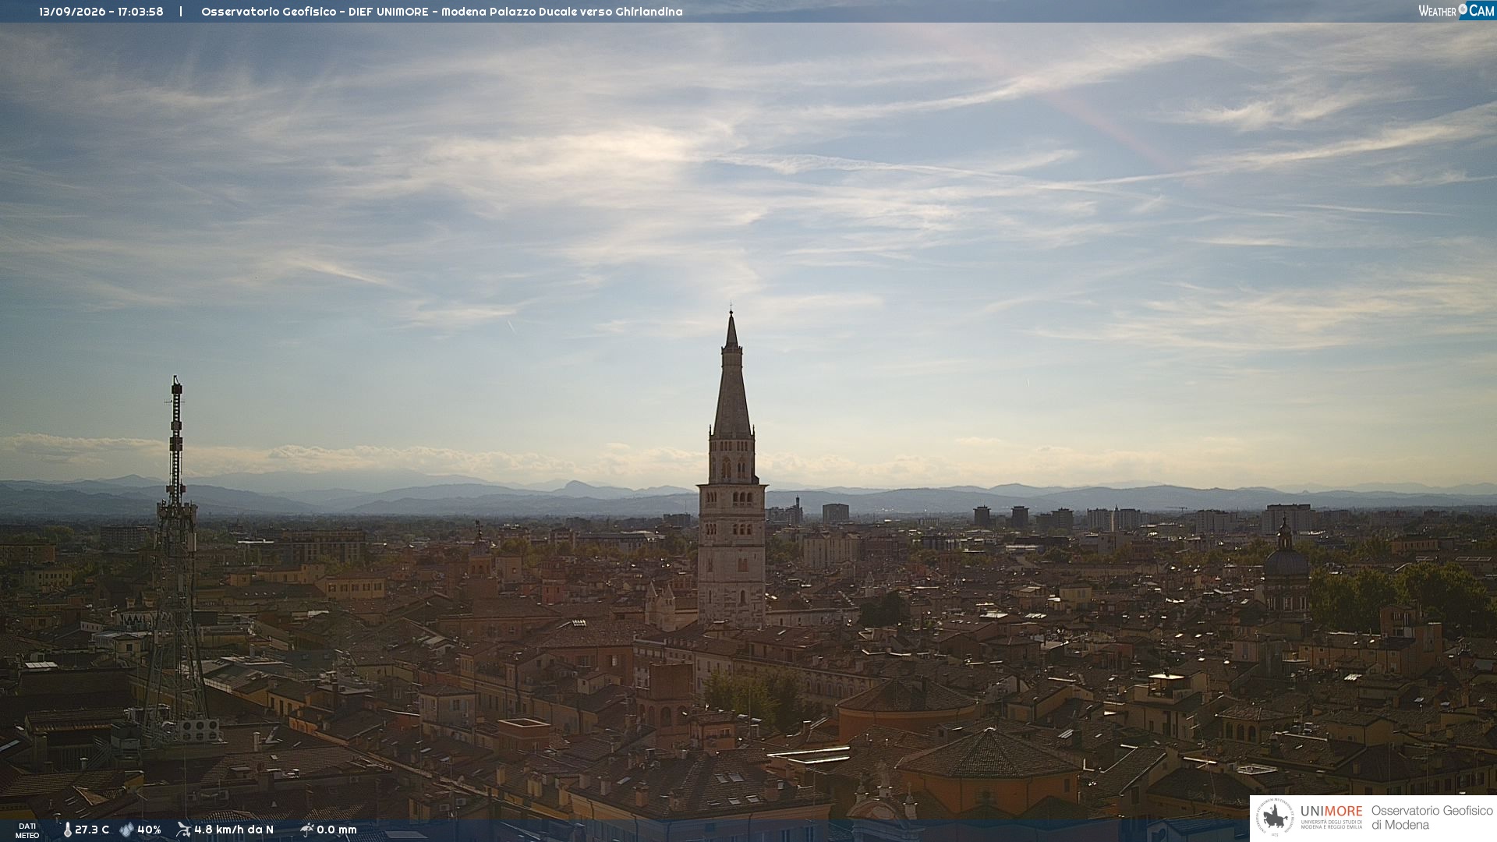Click the 0.0 mm rainfall value

(337, 830)
